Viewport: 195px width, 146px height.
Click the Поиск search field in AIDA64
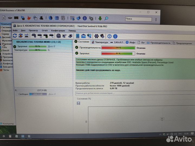click(x=138, y=19)
